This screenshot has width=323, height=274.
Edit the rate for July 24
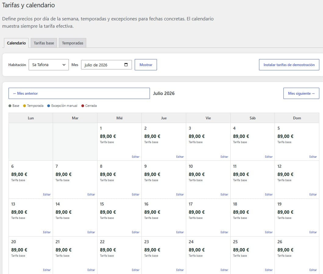click(x=224, y=270)
